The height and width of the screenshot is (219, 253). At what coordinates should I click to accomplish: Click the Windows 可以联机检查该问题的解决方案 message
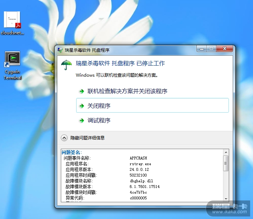117,75
